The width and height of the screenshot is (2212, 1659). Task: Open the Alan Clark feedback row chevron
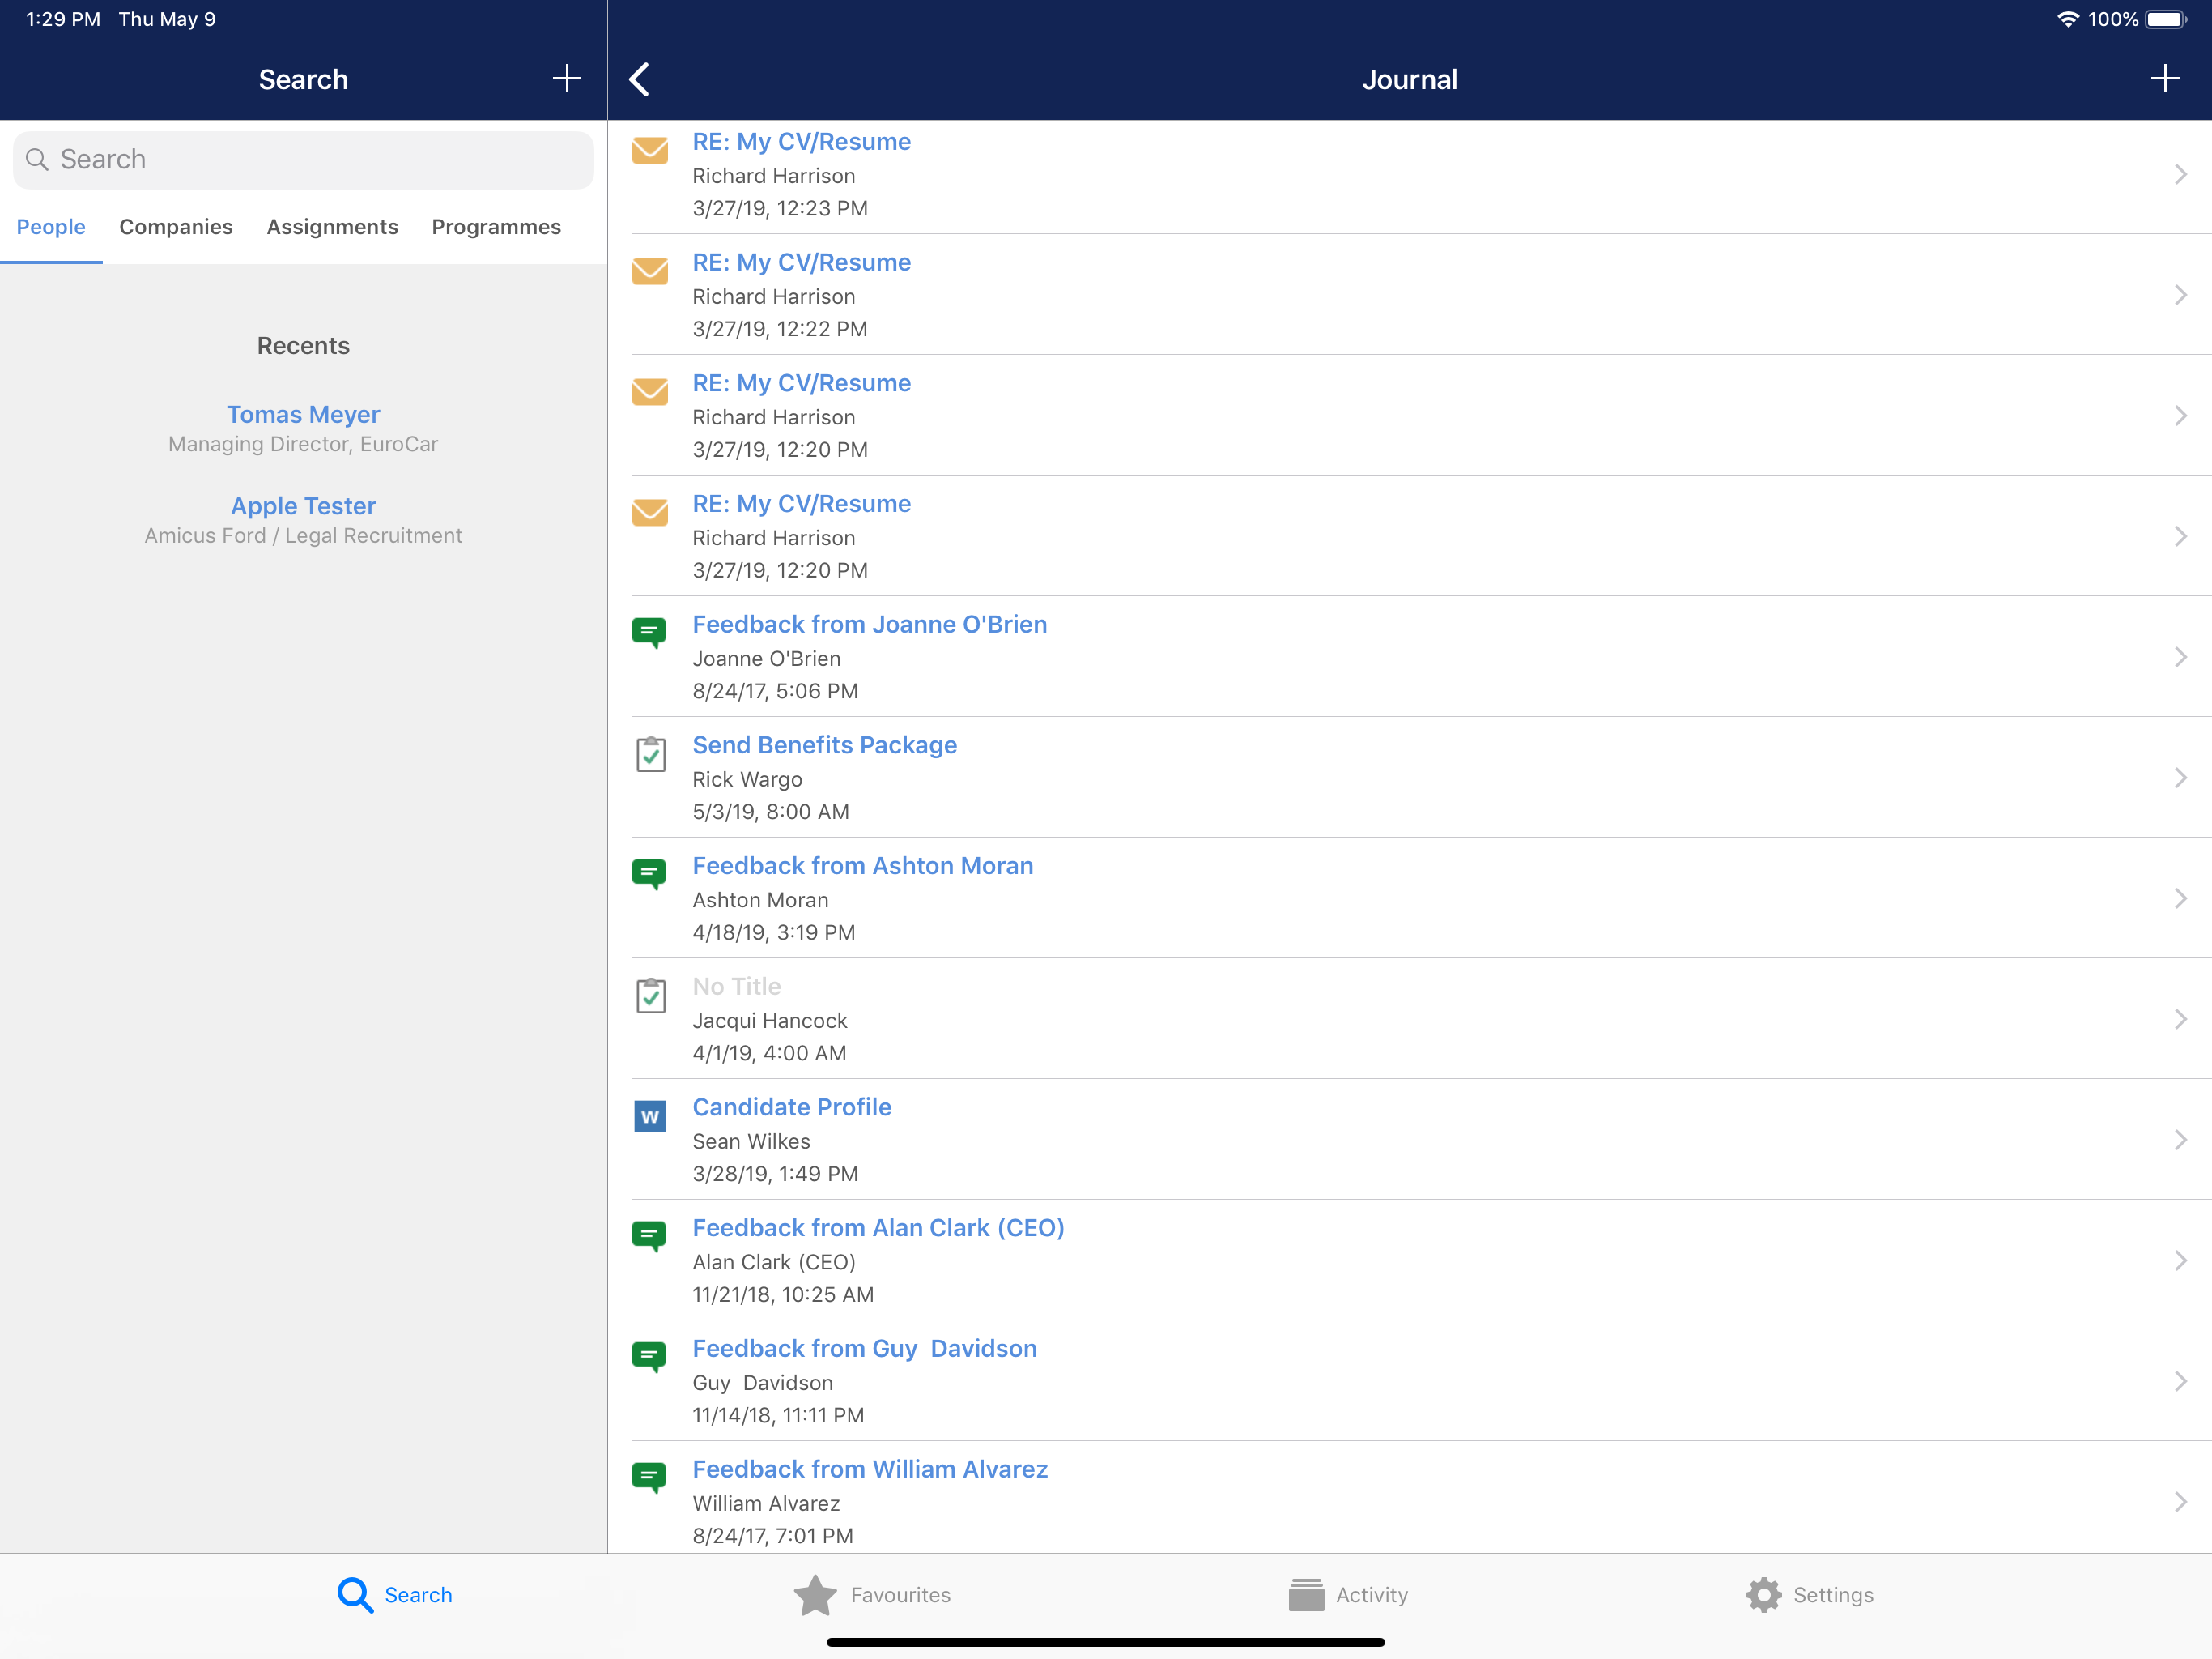pos(2180,1260)
